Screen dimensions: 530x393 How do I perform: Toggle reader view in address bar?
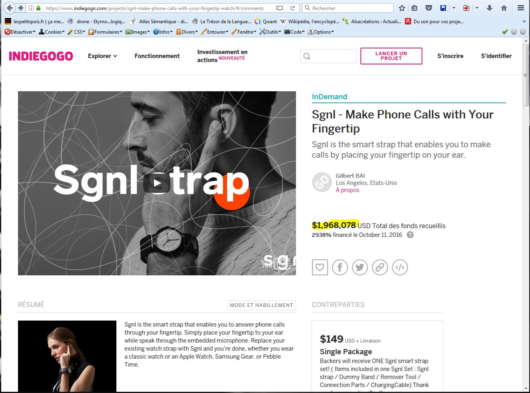280,8
